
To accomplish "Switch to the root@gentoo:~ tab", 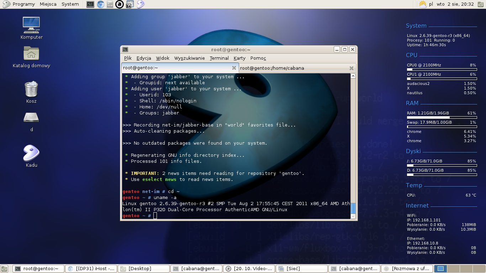I will coord(180,68).
